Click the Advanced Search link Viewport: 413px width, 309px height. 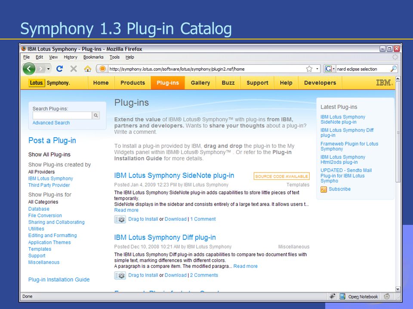pos(51,123)
